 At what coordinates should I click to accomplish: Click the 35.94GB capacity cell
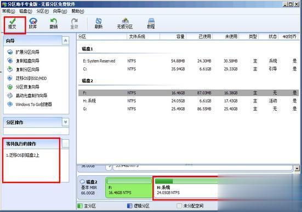[x=178, y=69]
